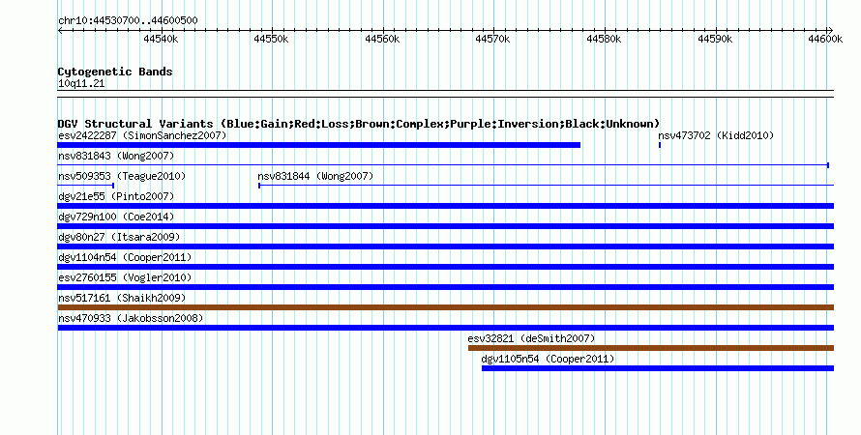Open dgv80n27 (Itsara2009) label

point(119,237)
